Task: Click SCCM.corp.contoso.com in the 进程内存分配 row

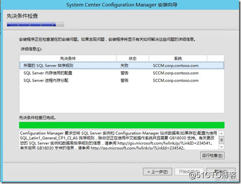Action: (175, 80)
